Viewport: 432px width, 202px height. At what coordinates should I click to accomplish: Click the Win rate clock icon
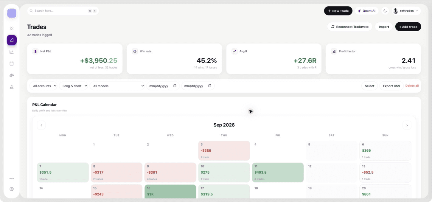coord(135,51)
